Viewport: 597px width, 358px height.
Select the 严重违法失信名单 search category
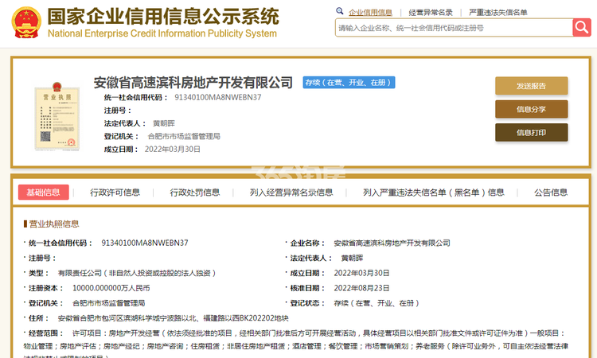[x=498, y=13]
